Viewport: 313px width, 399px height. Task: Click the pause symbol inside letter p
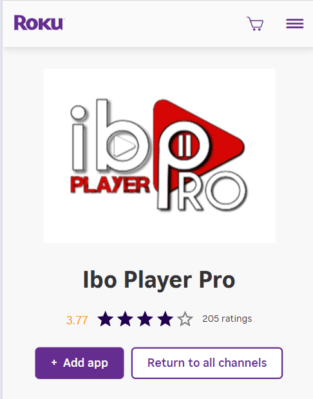pyautogui.click(x=185, y=146)
